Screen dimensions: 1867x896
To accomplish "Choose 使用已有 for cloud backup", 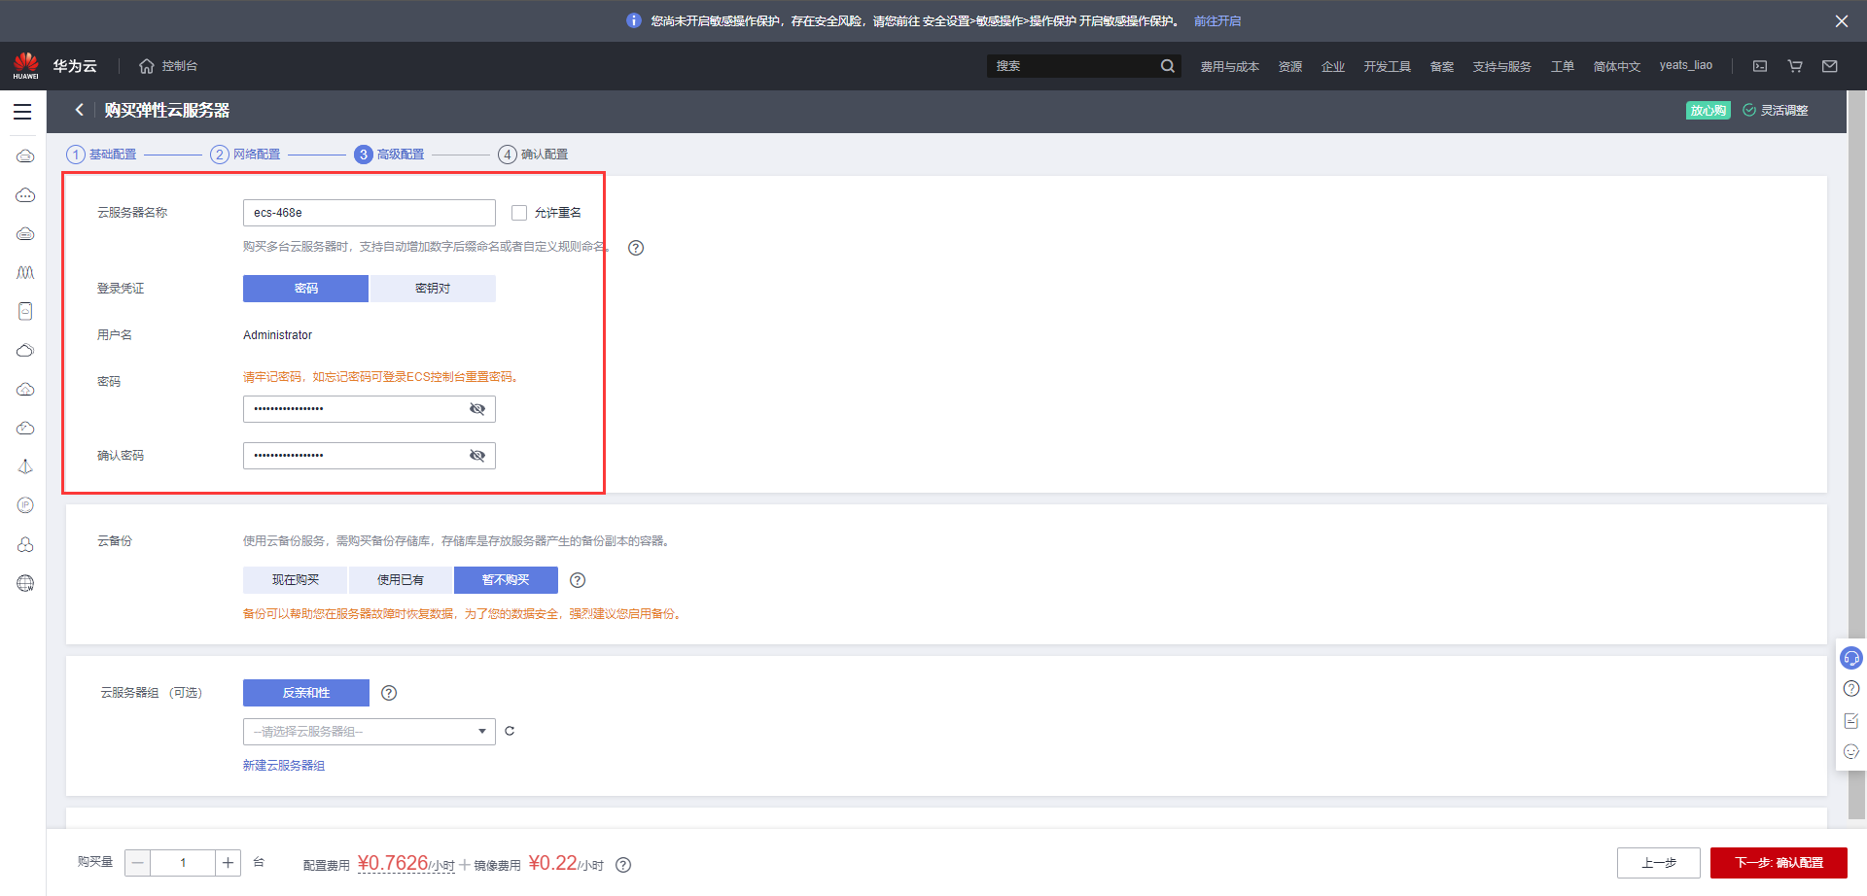I will point(401,580).
